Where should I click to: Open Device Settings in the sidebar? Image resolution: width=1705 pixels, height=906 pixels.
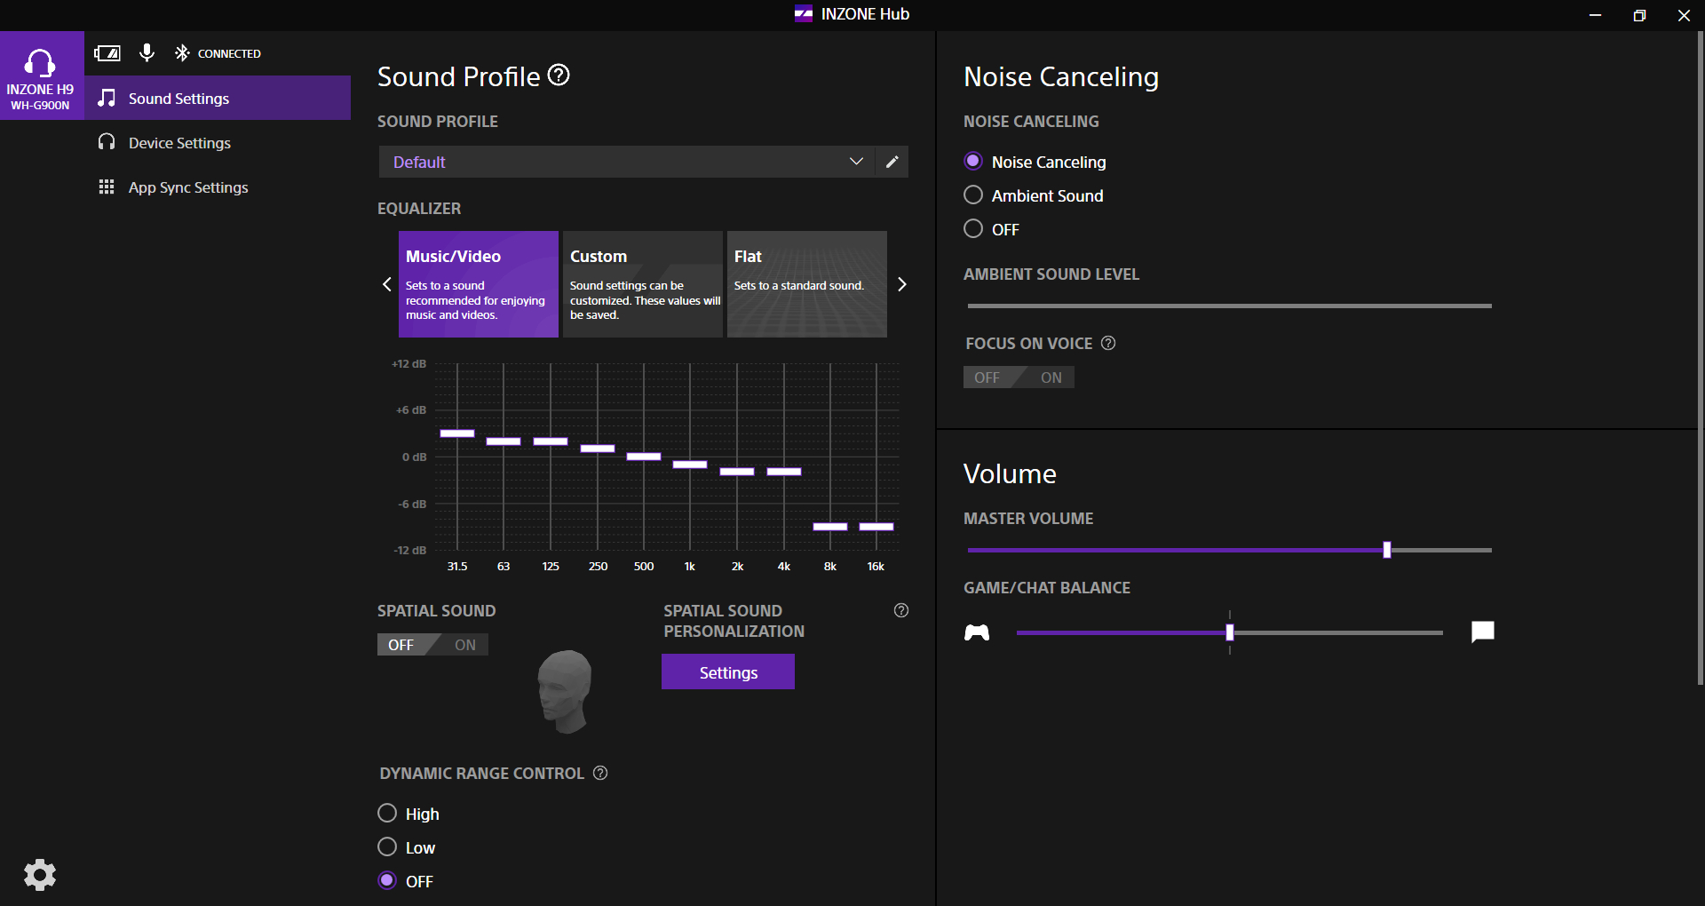[x=179, y=143]
